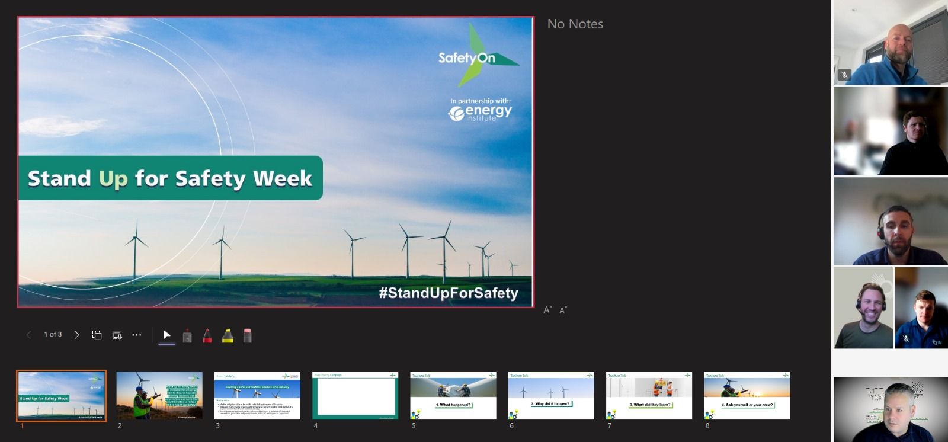The image size is (948, 442).
Task: Click the 'No Notes' text in notes pane
Action: tap(575, 24)
